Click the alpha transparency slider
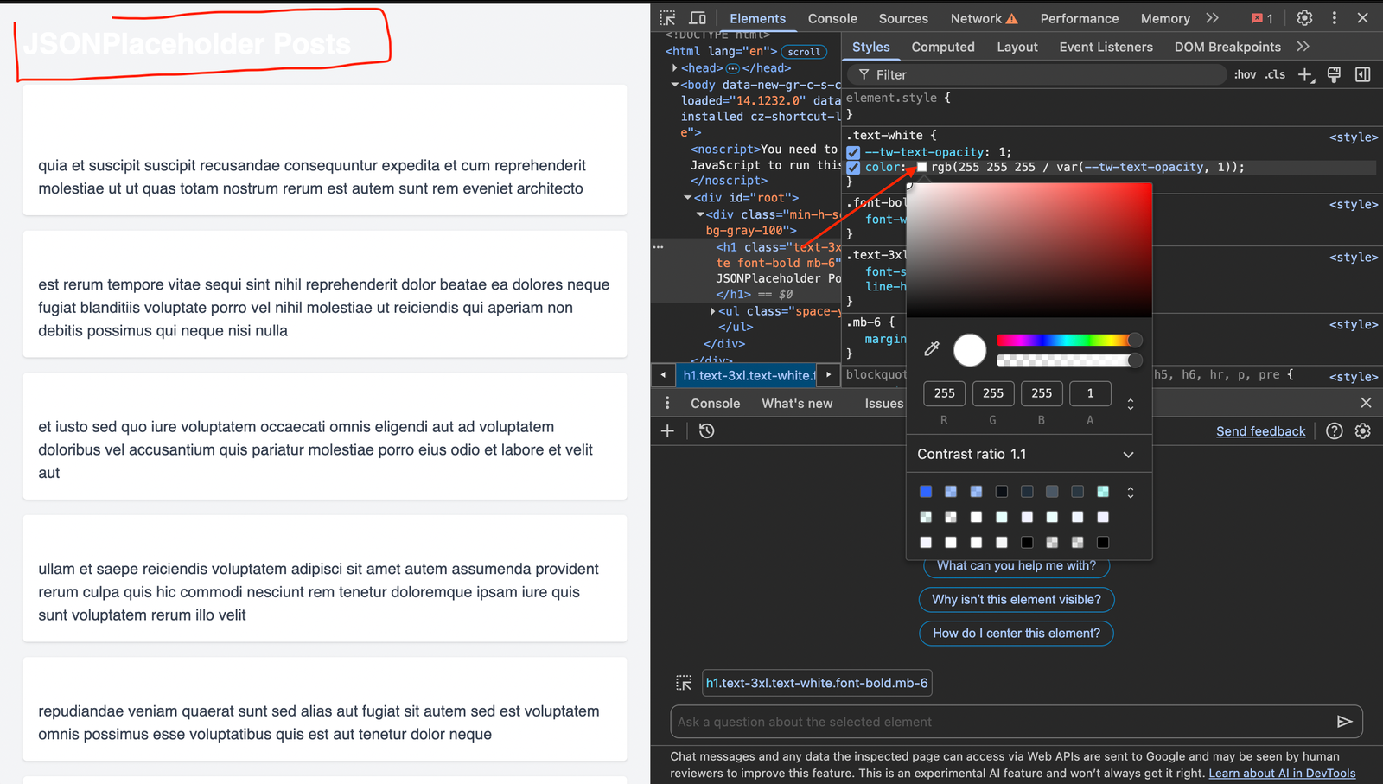1383x784 pixels. [x=1069, y=360]
